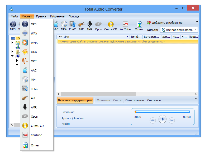Click the desktop icon at tree root
Image resolution: width=205 pixels, height=153 pixels.
coord(13,39)
